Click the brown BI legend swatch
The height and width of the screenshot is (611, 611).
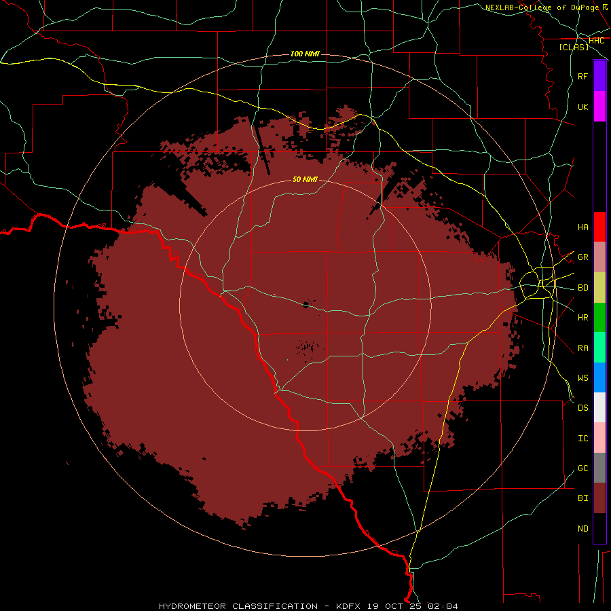click(599, 498)
